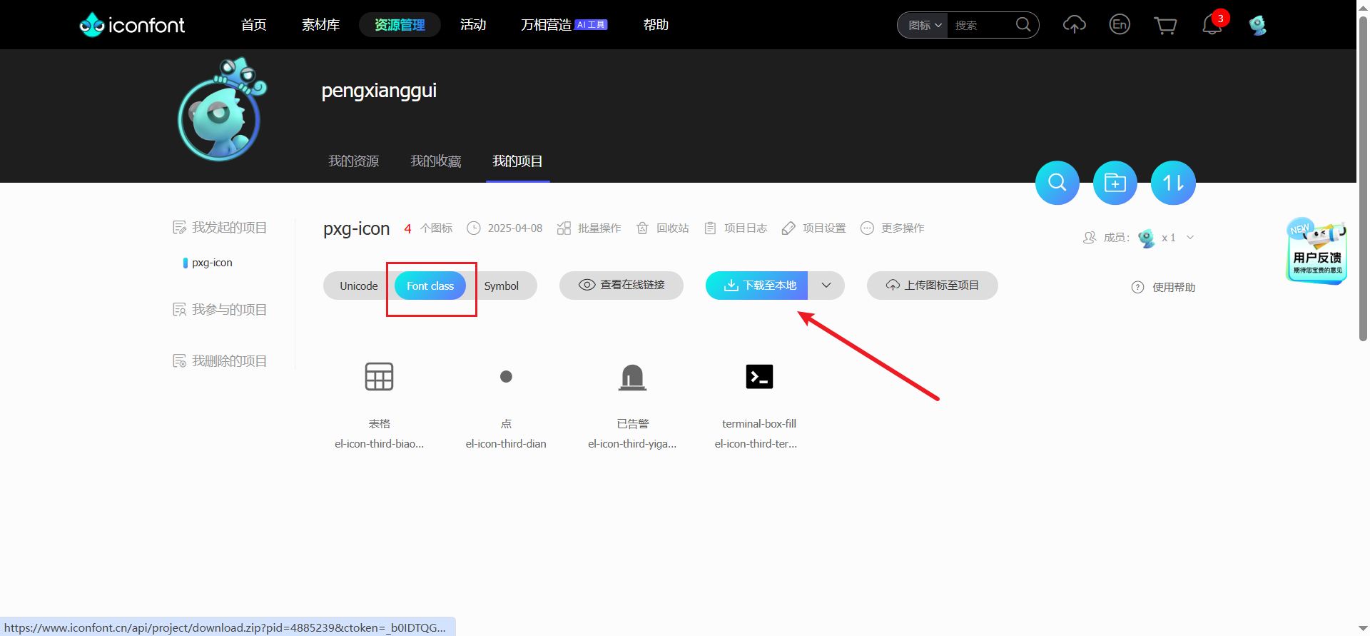
Task: Click 上传图标至项目 upload button
Action: (932, 285)
